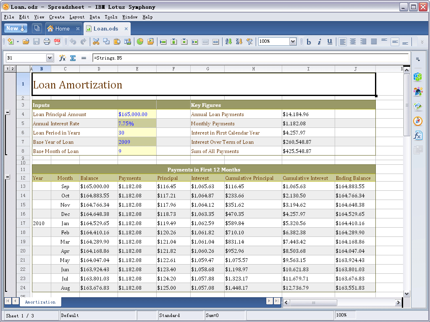Toggle underline formatting
The height and width of the screenshot is (322, 430).
tap(329, 42)
